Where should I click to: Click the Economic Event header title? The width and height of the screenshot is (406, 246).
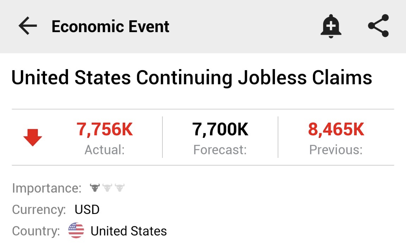[110, 26]
